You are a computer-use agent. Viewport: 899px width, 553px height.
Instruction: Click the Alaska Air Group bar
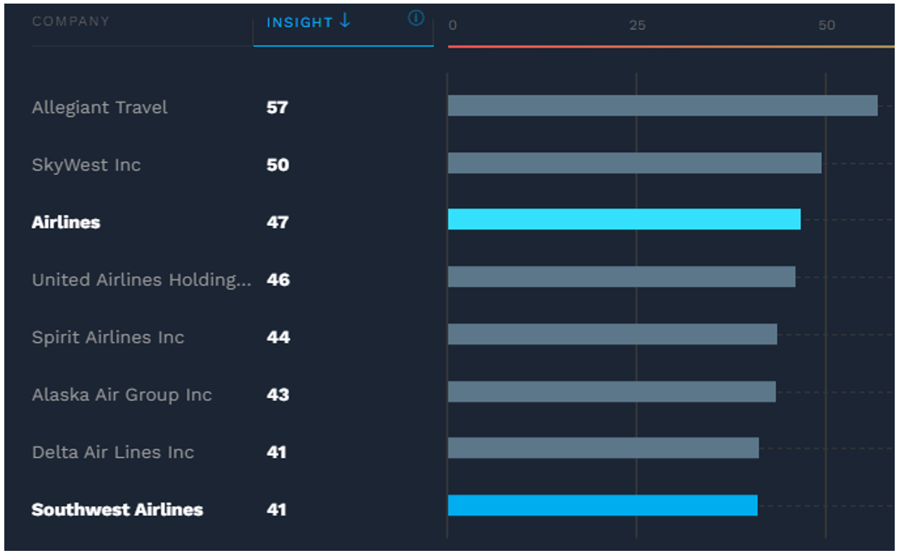tap(611, 392)
